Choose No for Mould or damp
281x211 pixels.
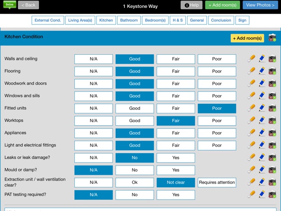click(x=135, y=170)
